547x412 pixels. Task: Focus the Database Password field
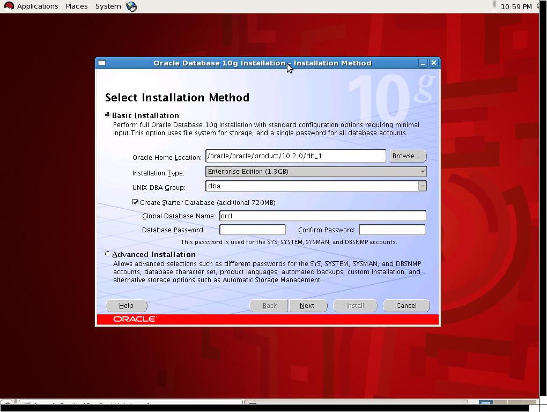(x=253, y=230)
